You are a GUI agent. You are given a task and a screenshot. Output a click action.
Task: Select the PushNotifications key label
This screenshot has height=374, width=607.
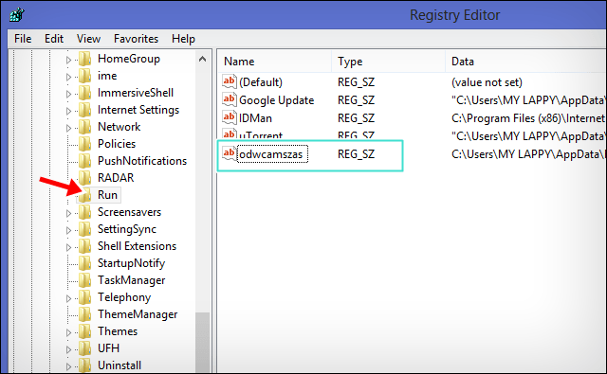pos(142,161)
